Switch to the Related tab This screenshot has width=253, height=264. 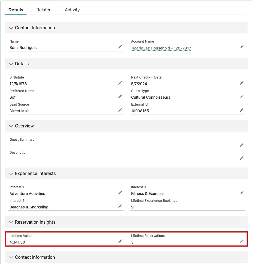point(44,10)
